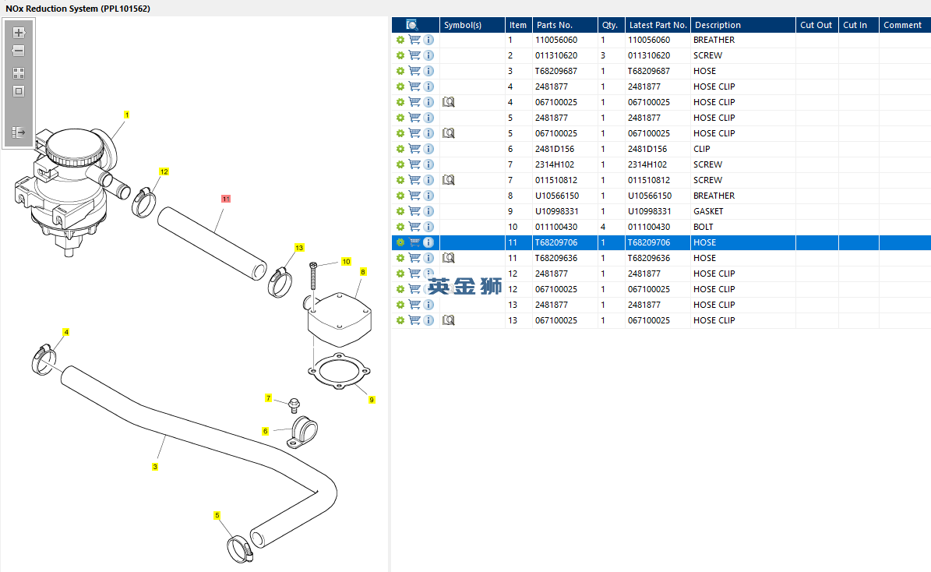Select callout 1 on the breather diagram
This screenshot has width=931, height=572.
(126, 115)
